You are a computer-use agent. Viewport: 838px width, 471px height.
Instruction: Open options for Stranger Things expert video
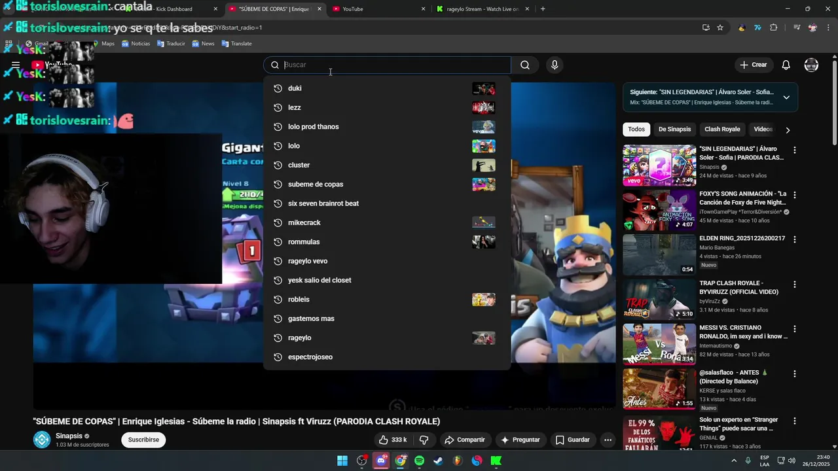click(x=795, y=421)
